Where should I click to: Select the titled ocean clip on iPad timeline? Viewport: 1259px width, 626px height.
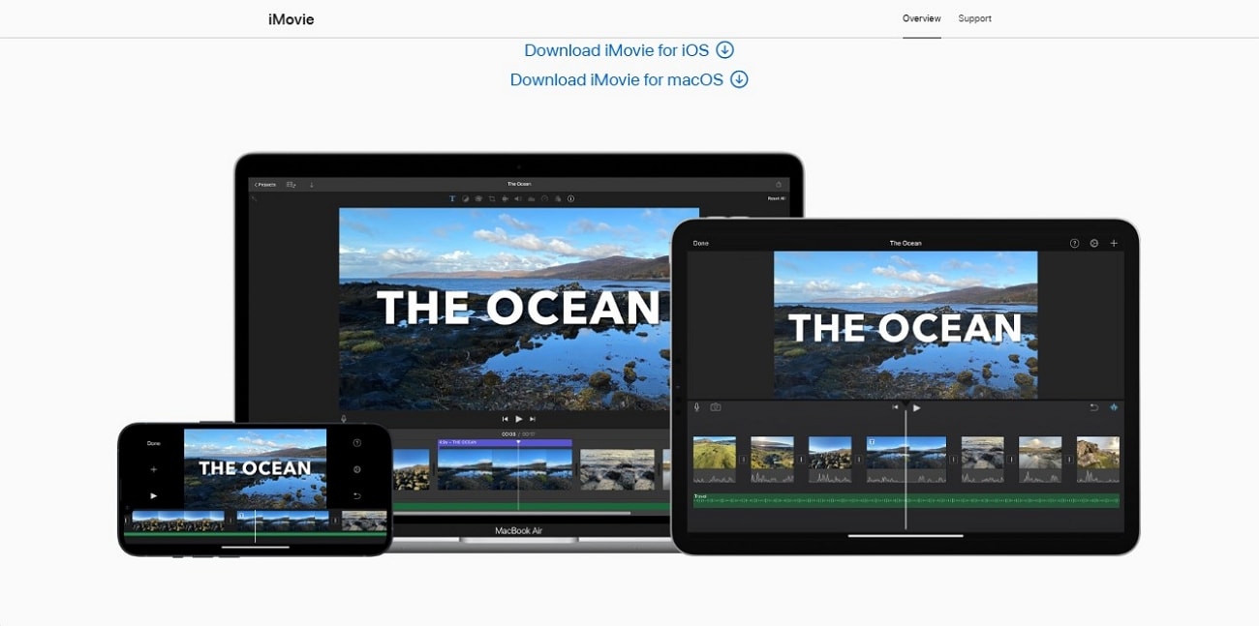pos(906,460)
